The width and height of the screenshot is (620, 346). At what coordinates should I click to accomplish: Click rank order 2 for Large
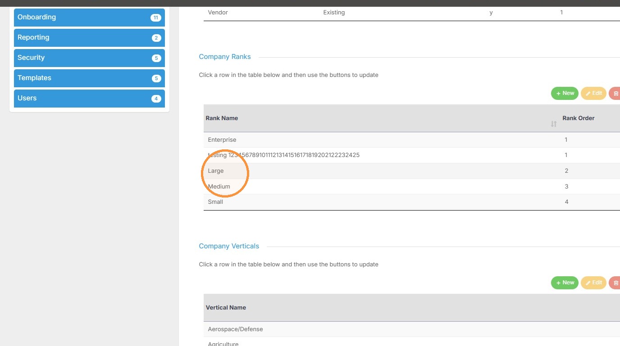pyautogui.click(x=566, y=171)
